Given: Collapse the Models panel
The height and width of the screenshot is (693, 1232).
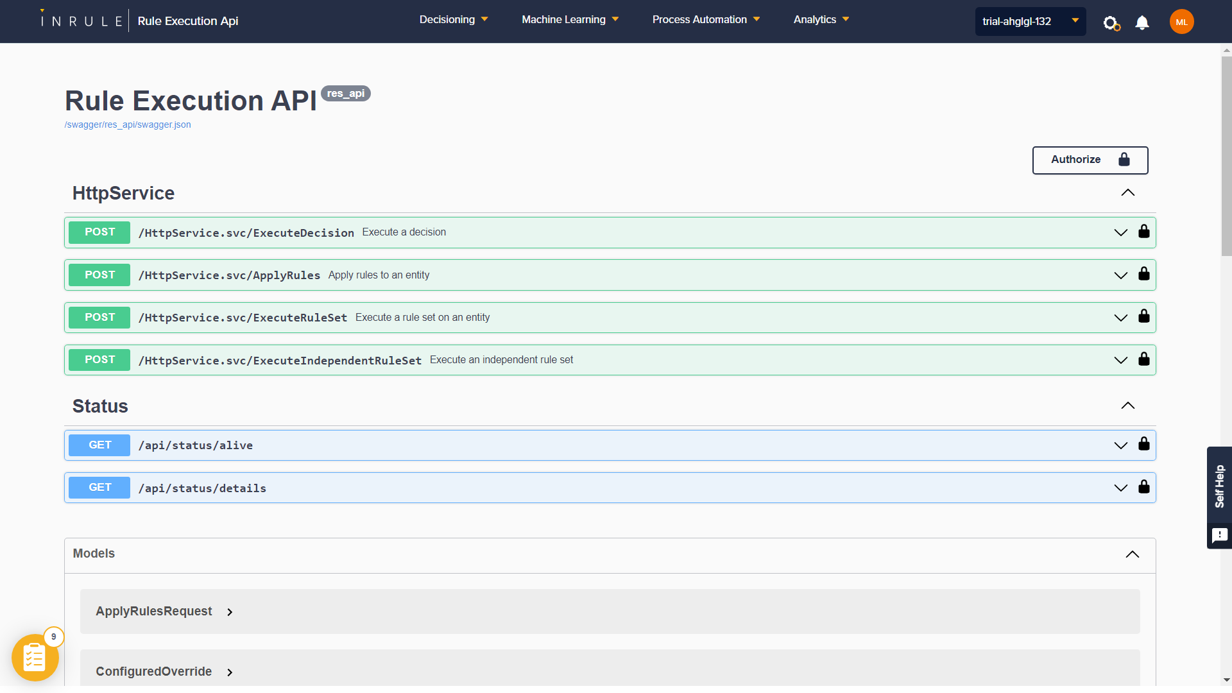Looking at the screenshot, I should click(1132, 554).
